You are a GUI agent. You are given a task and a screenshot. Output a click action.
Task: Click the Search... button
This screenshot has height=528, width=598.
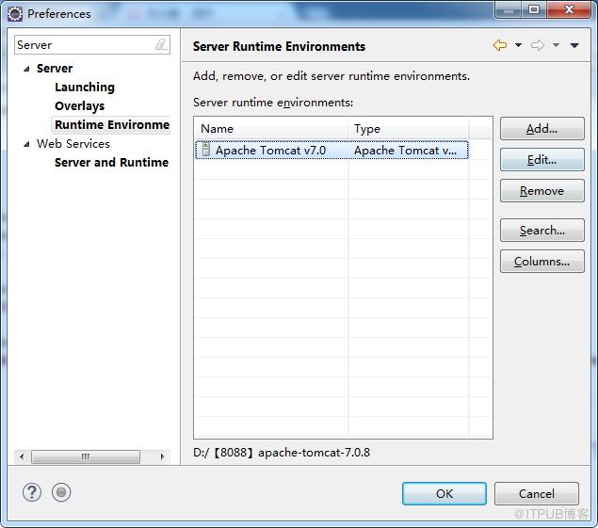541,231
